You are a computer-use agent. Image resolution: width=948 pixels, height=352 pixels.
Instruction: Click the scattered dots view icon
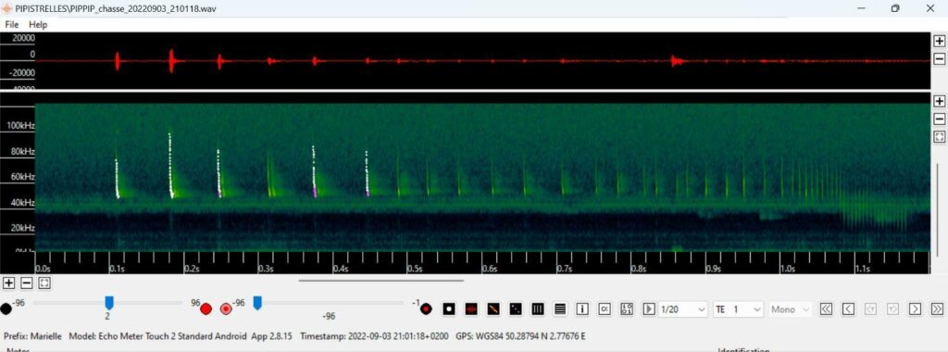515,309
